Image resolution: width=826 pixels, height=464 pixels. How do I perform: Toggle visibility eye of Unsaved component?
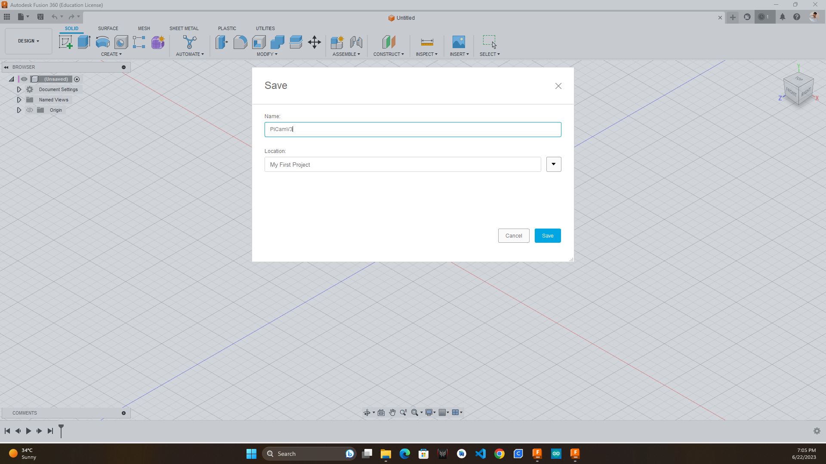[x=24, y=79]
